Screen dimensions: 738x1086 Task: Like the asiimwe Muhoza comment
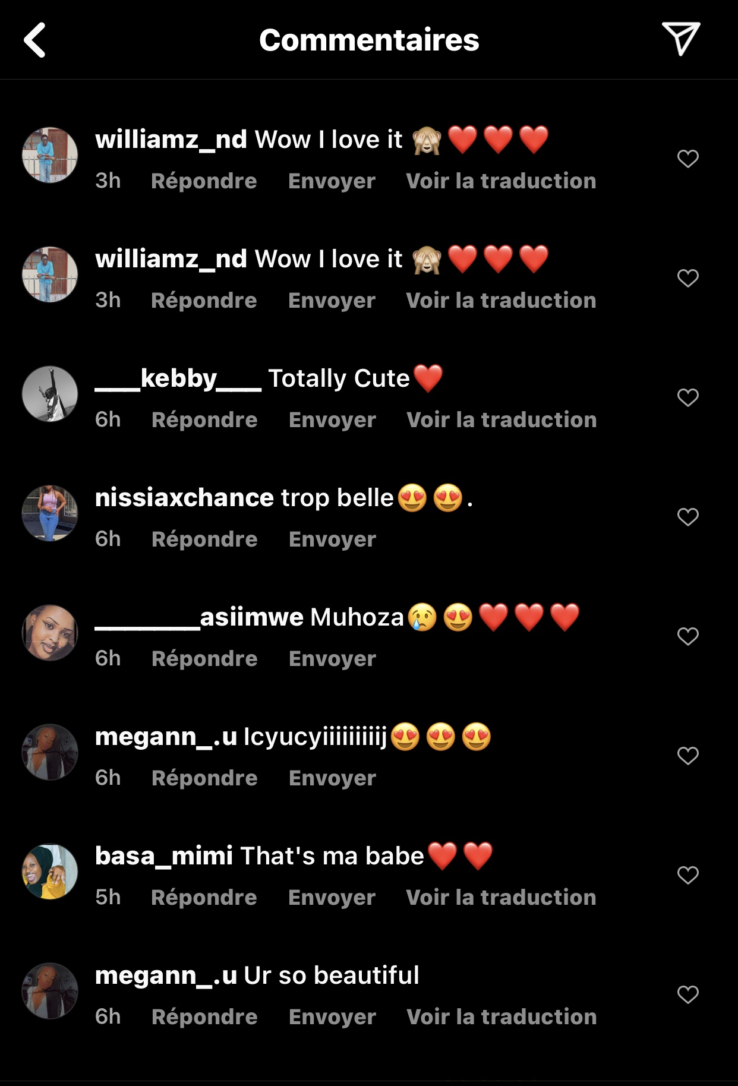pyautogui.click(x=687, y=636)
